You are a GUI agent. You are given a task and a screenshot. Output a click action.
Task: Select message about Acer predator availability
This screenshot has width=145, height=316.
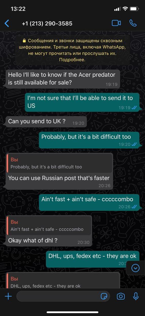point(63,79)
